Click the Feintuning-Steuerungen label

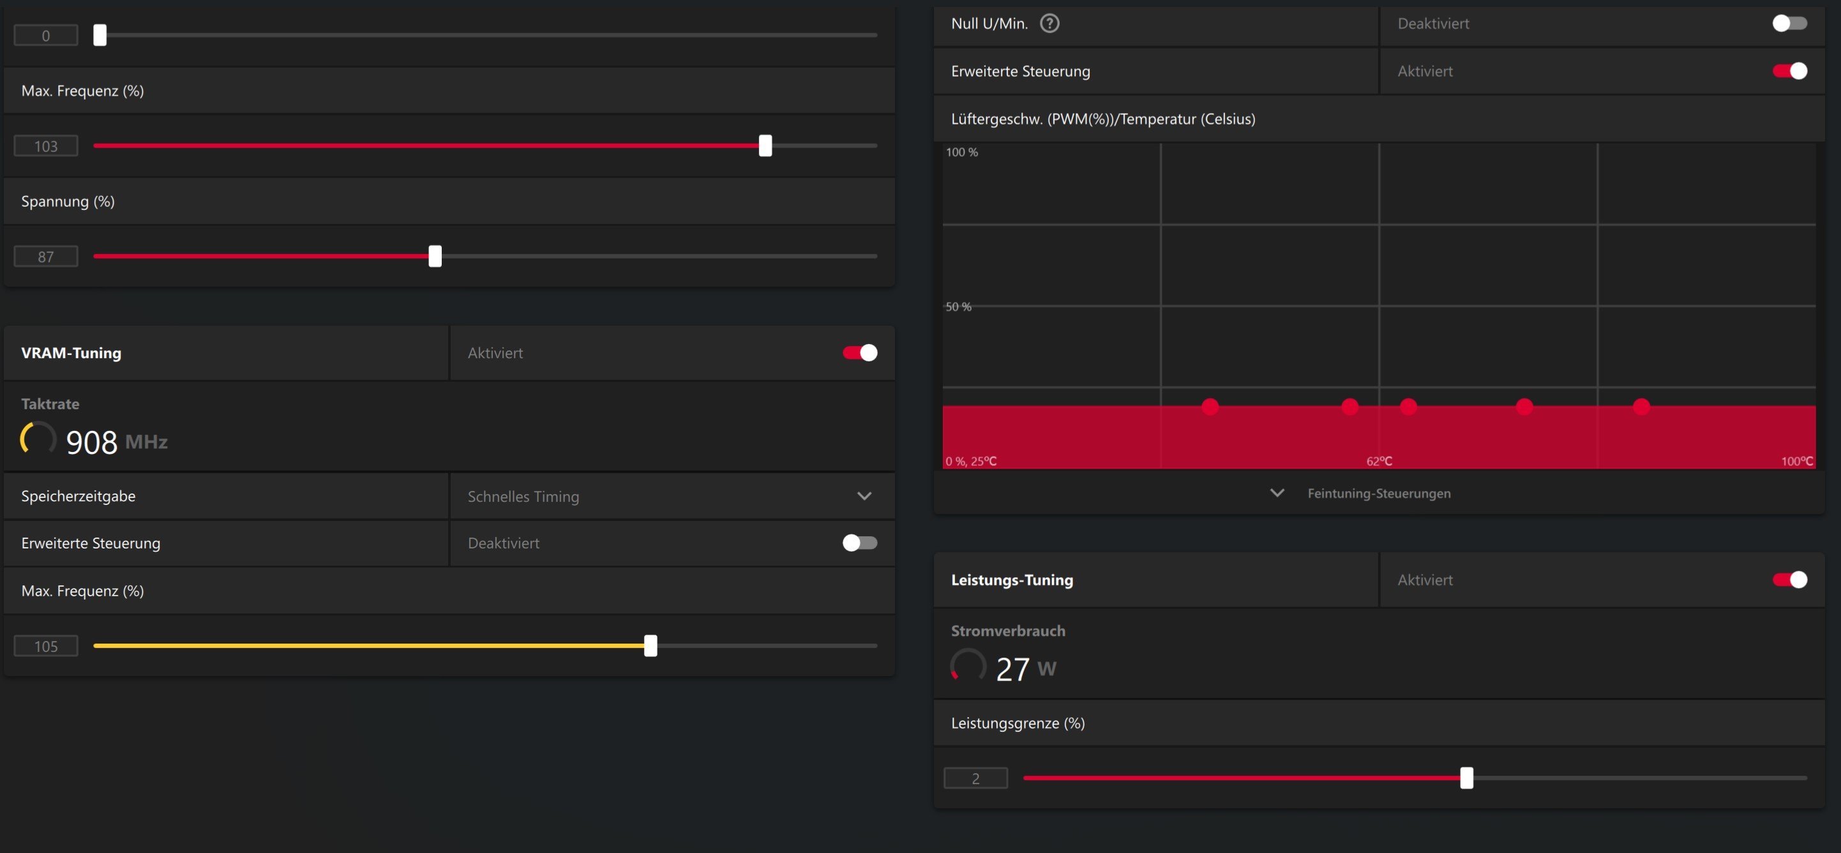[1379, 494]
